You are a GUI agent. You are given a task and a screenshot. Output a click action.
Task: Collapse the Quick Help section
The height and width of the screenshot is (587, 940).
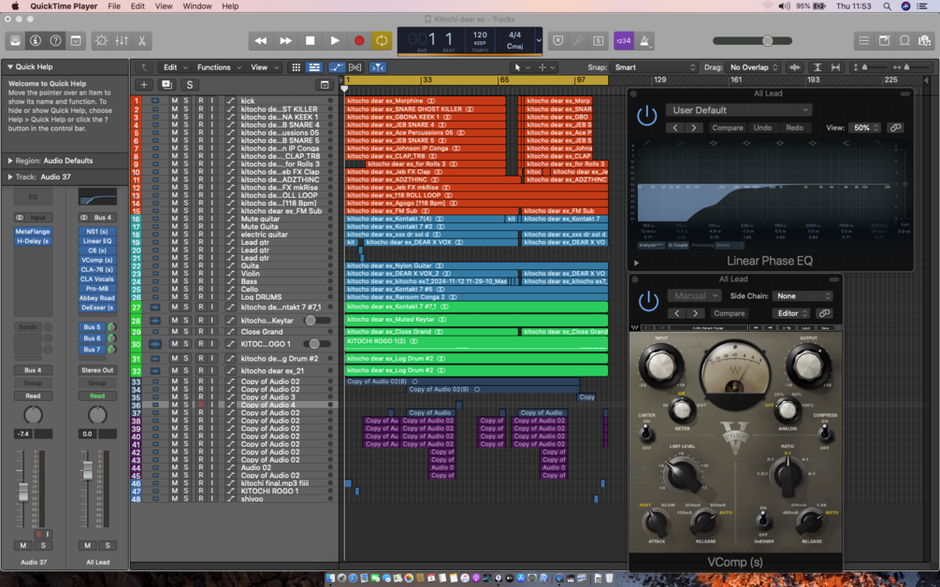tap(10, 67)
